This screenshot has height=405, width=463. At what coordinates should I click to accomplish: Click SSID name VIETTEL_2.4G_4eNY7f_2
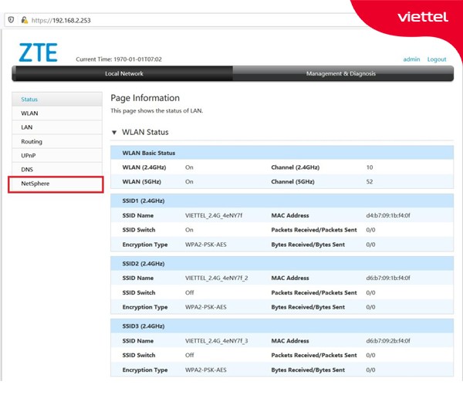click(x=216, y=278)
